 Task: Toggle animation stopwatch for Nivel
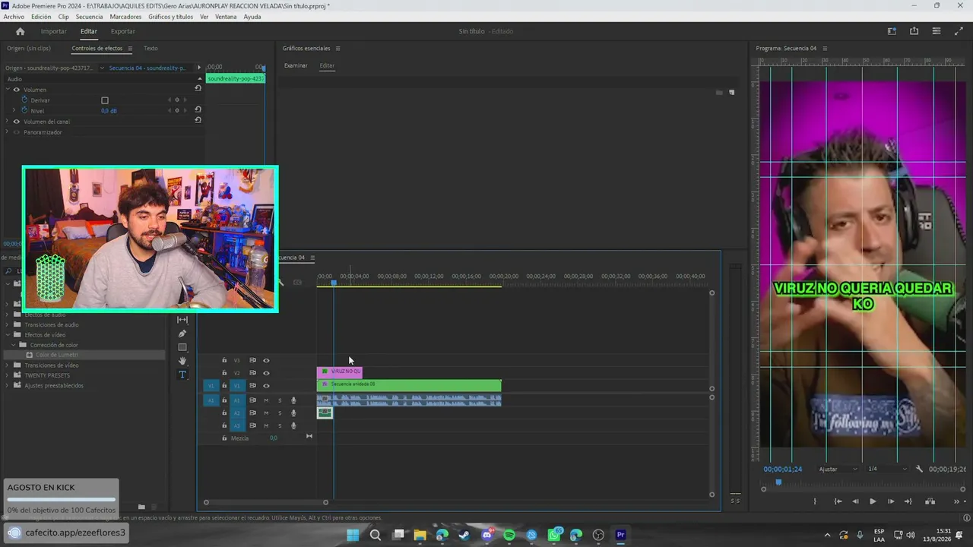click(24, 110)
